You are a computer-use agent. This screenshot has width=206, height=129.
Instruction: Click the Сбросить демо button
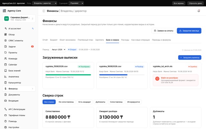click(x=195, y=3)
